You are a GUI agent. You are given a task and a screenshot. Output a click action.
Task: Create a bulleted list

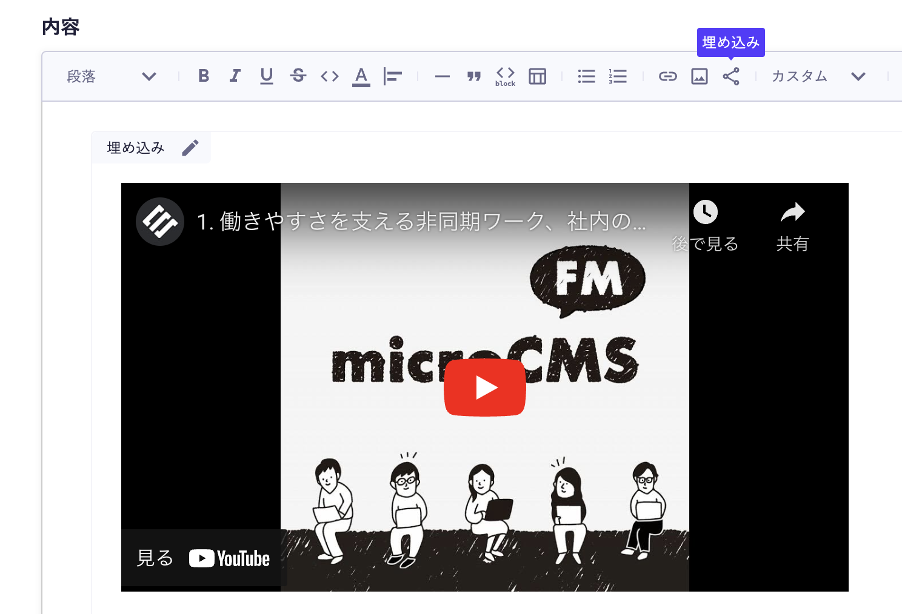tap(586, 76)
